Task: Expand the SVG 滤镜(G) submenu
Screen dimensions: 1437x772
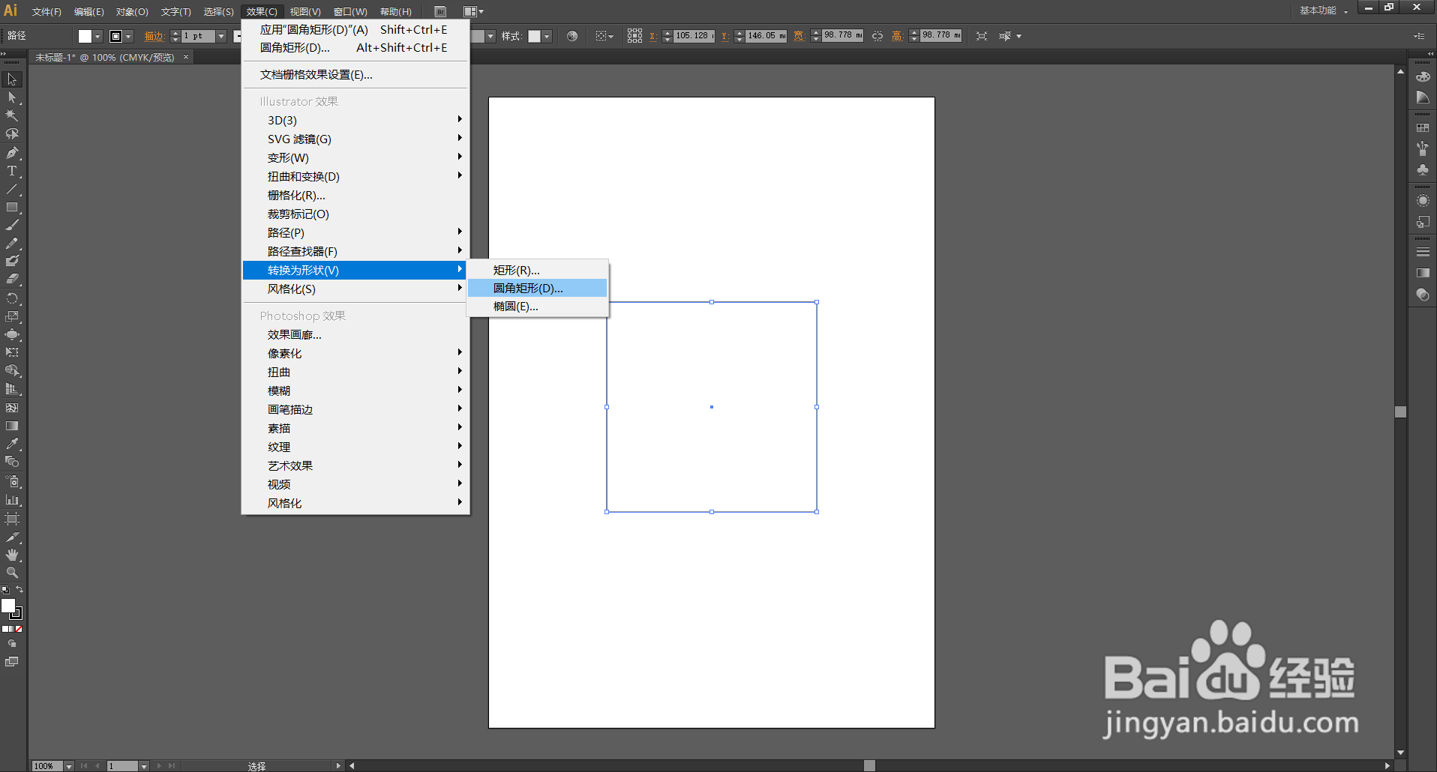Action: click(355, 139)
